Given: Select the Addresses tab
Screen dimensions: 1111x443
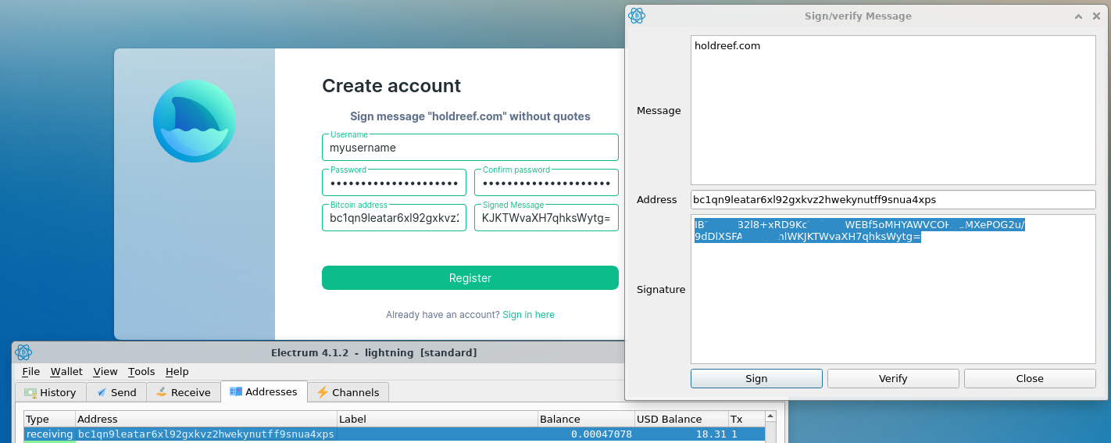Looking at the screenshot, I should (x=263, y=391).
